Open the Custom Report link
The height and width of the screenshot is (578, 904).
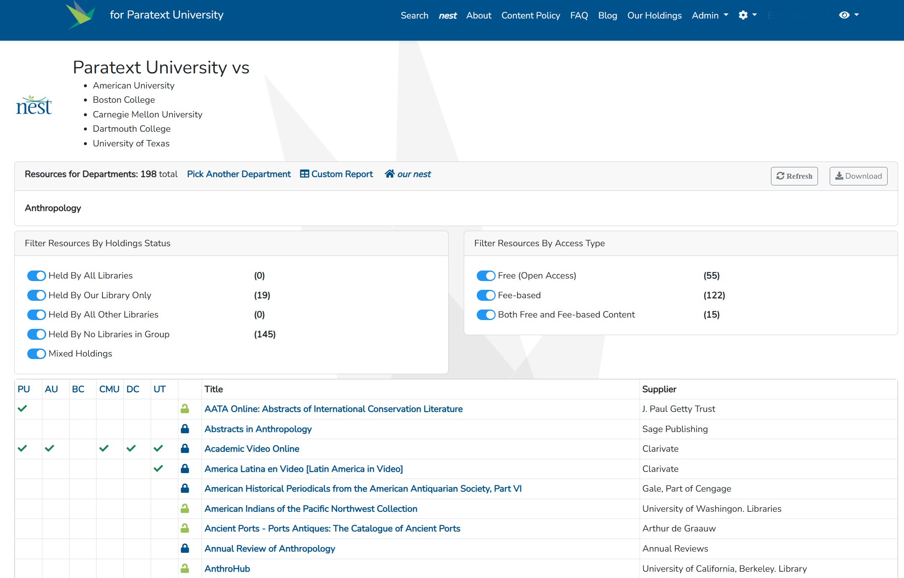click(x=337, y=174)
